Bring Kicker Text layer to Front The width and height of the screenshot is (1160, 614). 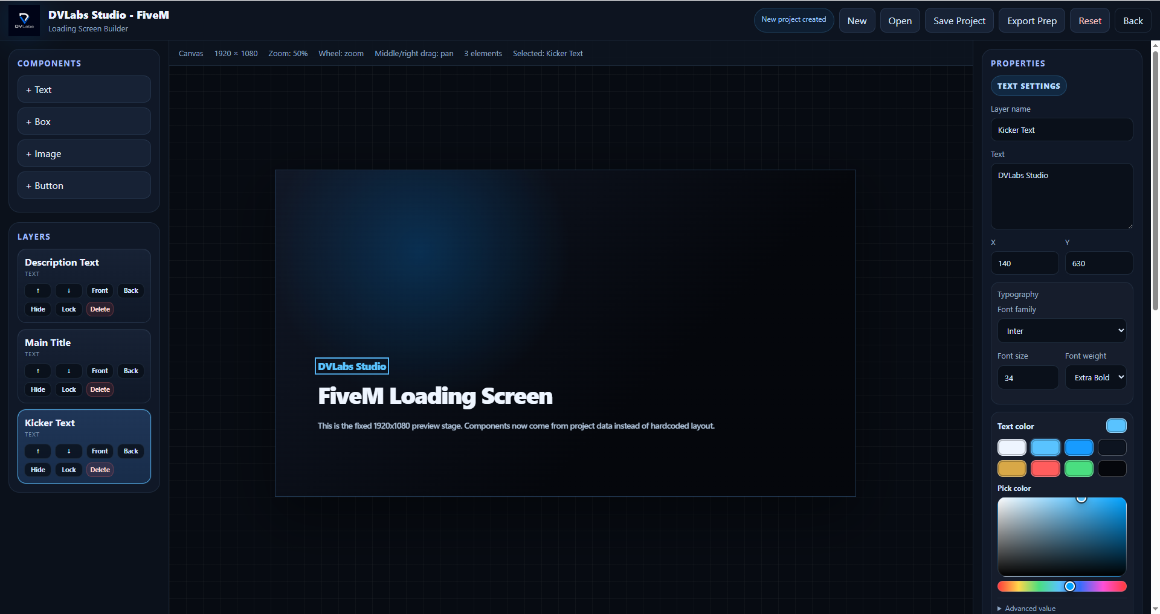tap(100, 452)
